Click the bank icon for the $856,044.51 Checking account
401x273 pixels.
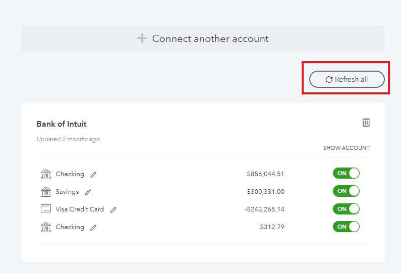coord(46,174)
